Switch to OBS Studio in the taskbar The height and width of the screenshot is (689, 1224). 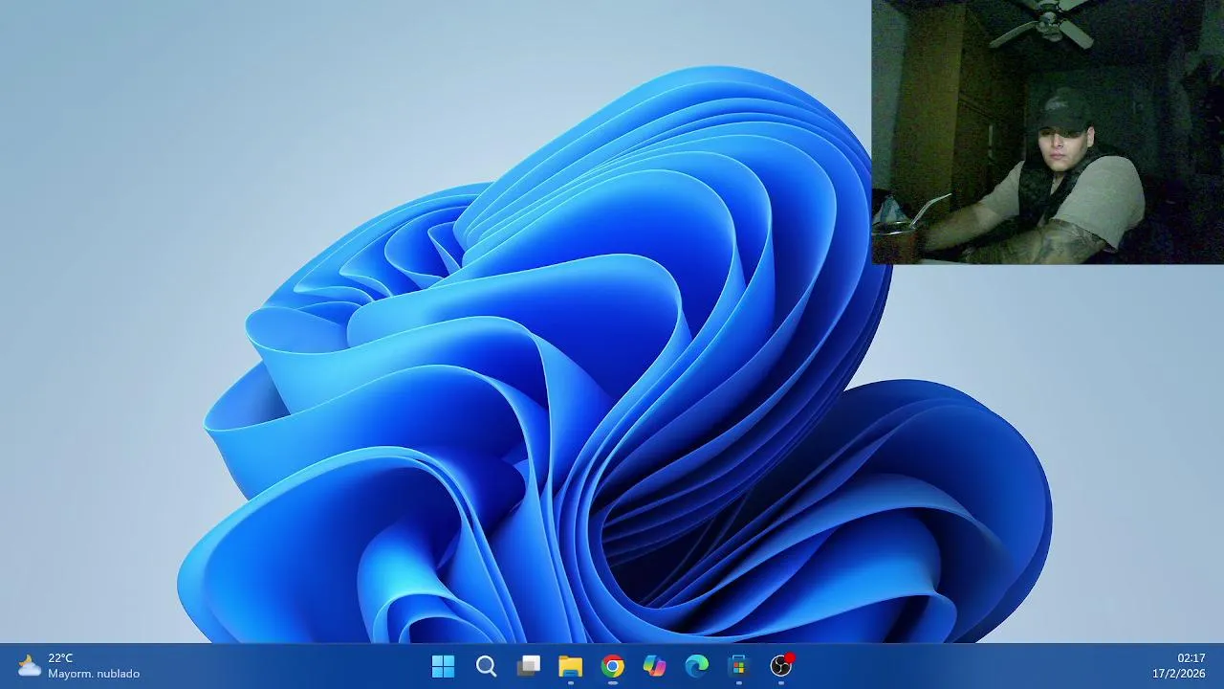coord(781,666)
